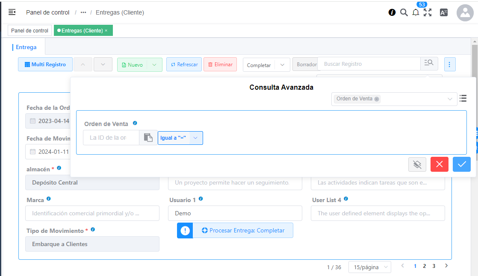This screenshot has width=478, height=276.
Task: Open notifications bell with 53 badge
Action: tap(416, 13)
